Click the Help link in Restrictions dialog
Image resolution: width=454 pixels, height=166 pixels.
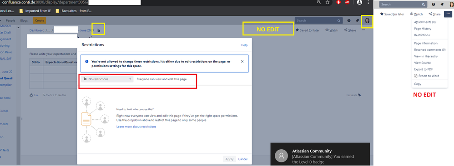pos(244,45)
